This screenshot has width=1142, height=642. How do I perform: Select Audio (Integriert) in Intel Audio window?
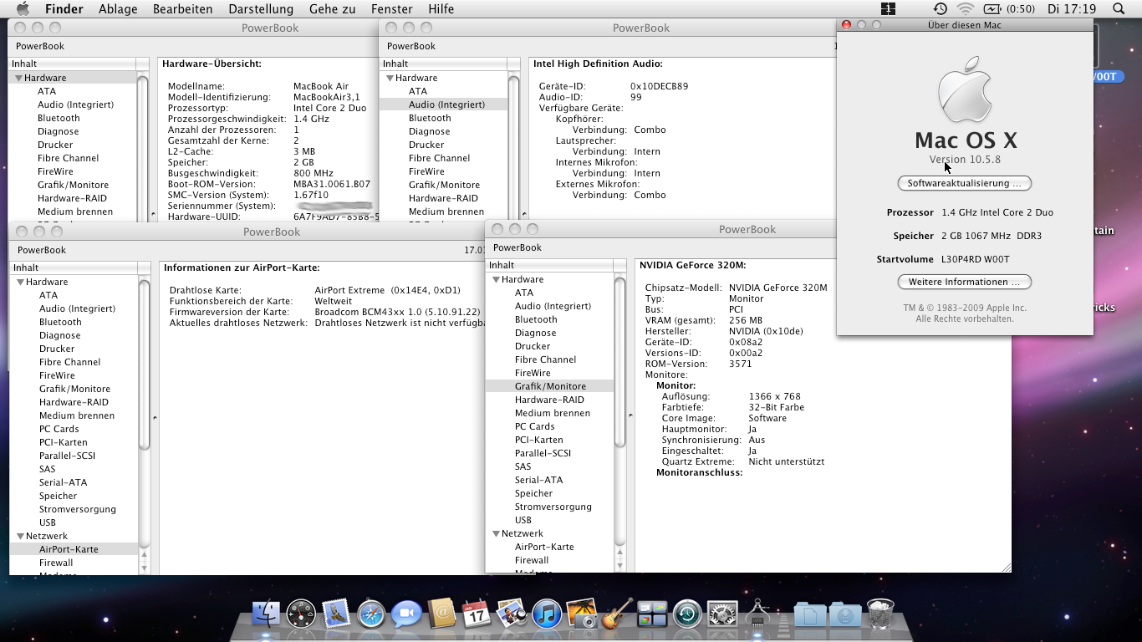(x=446, y=104)
